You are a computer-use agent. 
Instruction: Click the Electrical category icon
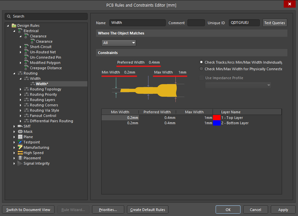pos(20,31)
